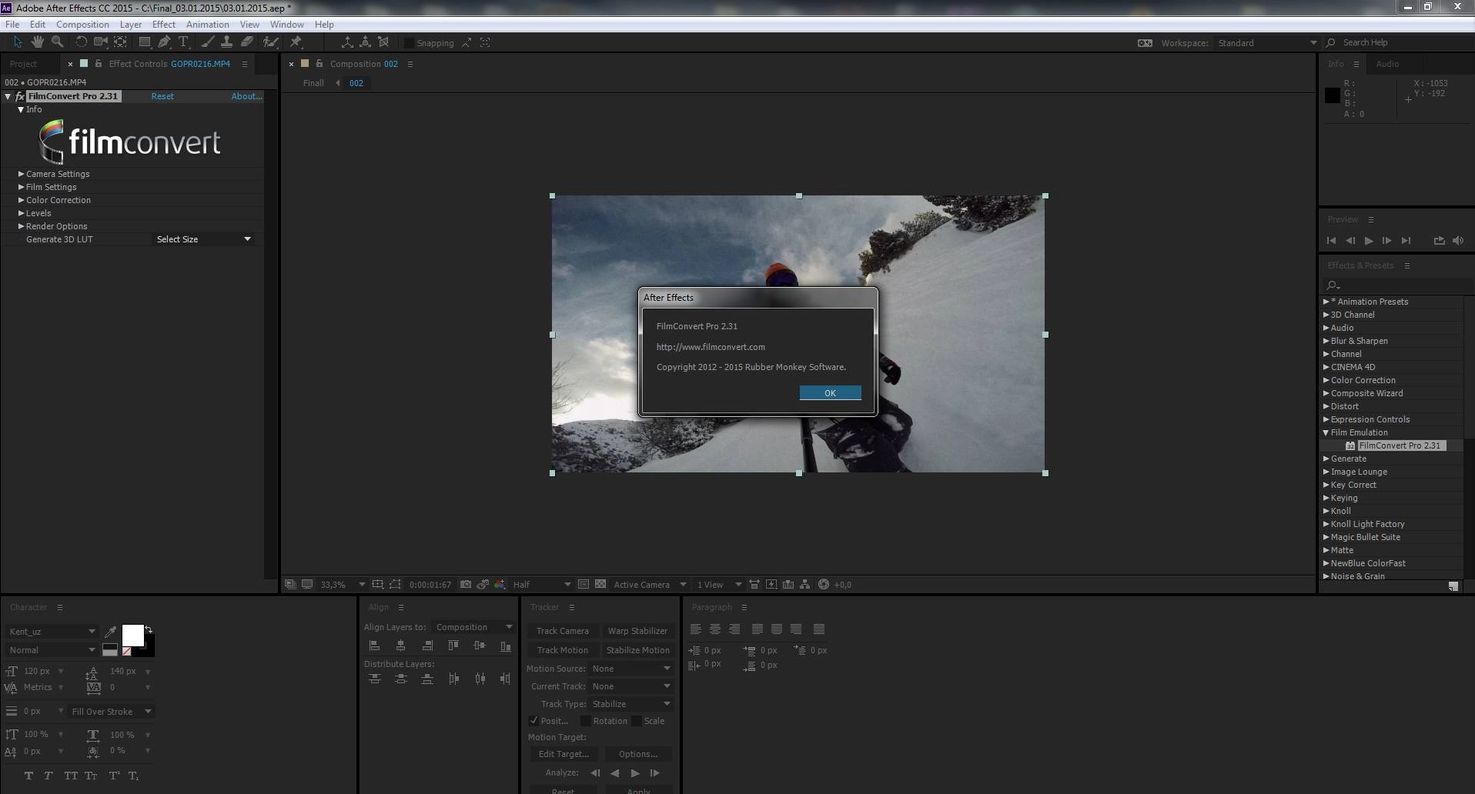Toggle the pixel aspect ratio correction
The image size is (1475, 794).
pyautogui.click(x=754, y=585)
